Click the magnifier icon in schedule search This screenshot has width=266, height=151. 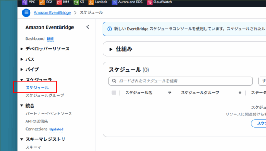114,81
